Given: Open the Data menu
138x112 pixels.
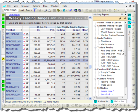Looking at the screenshot, I should click(x=45, y=6).
